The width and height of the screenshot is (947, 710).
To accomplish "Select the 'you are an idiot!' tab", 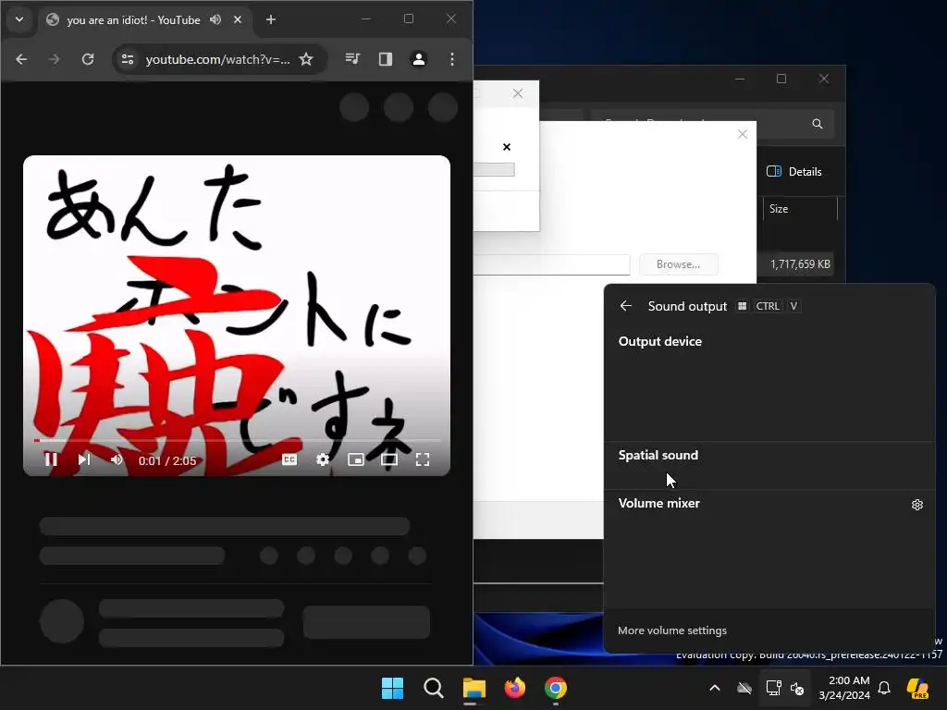I will coord(133,20).
